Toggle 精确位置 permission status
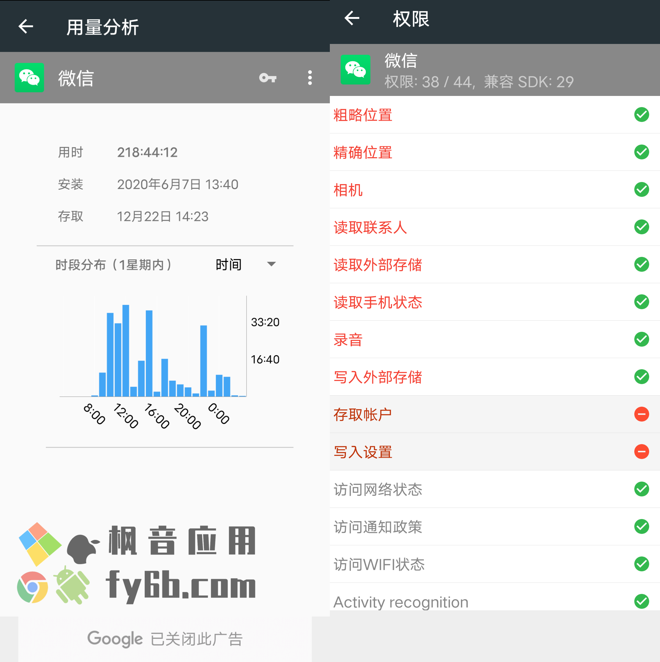Image resolution: width=660 pixels, height=662 pixels. [x=641, y=152]
